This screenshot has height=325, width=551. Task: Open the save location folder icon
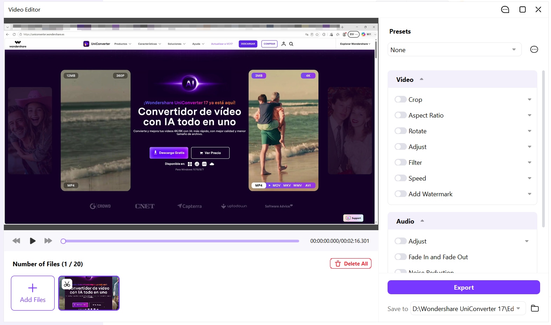[x=535, y=308]
